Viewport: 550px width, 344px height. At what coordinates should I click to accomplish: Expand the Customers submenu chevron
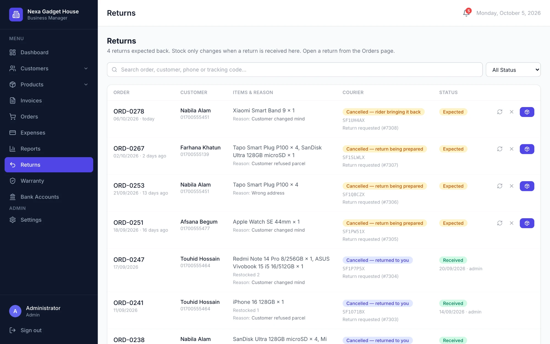[86, 69]
